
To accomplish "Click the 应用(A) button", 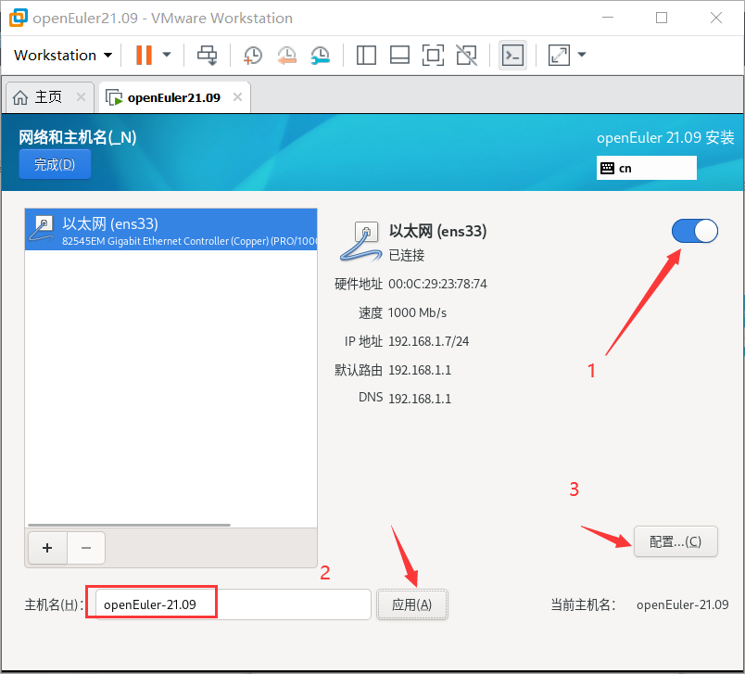I will tap(412, 604).
